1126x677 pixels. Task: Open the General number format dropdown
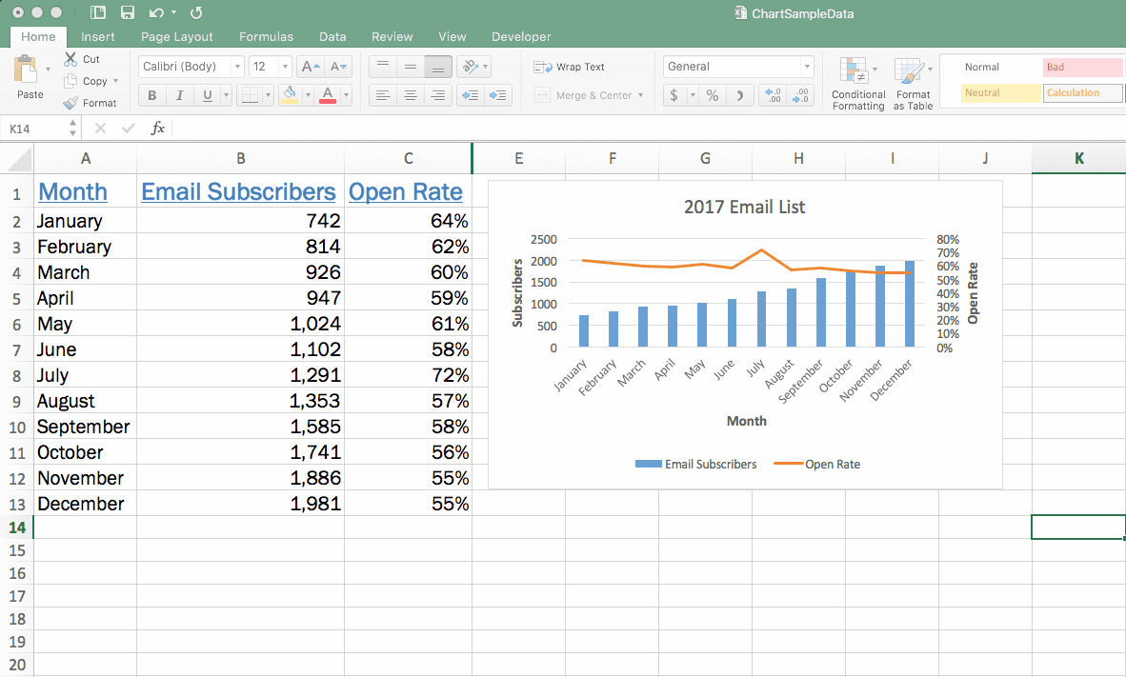coord(808,67)
